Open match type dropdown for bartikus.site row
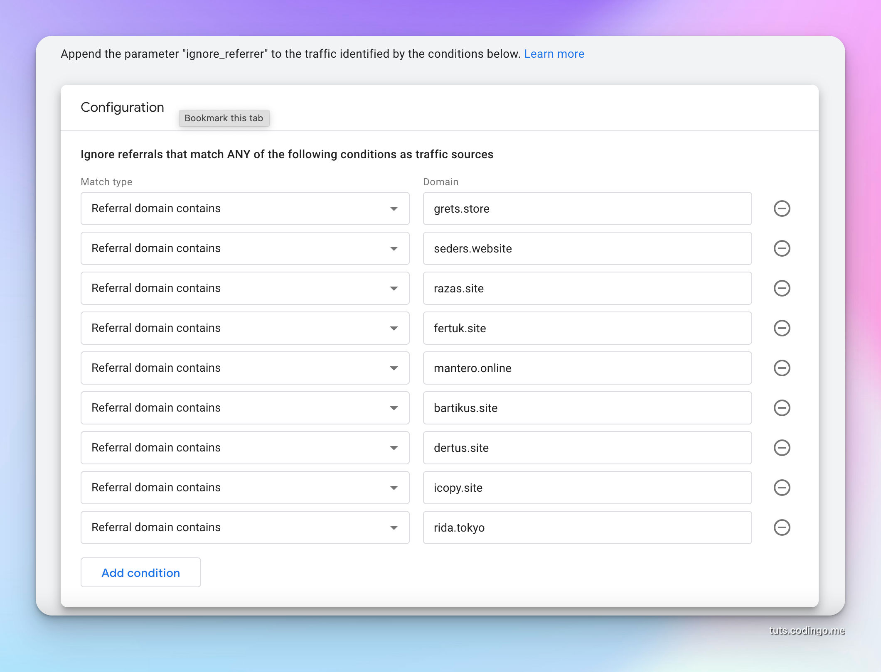Image resolution: width=881 pixels, height=672 pixels. pos(245,408)
